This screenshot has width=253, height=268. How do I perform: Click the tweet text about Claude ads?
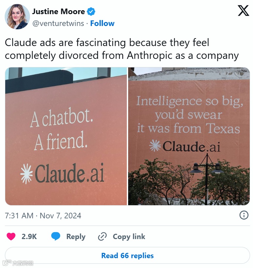point(122,49)
